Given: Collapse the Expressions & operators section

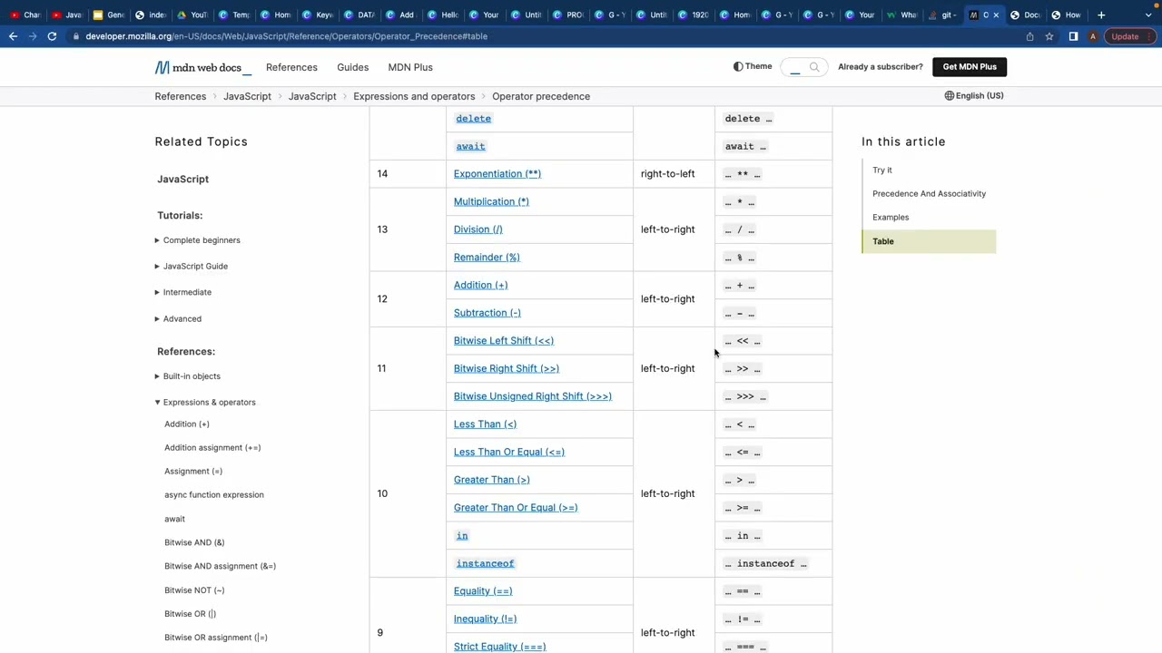Looking at the screenshot, I should (205, 402).
